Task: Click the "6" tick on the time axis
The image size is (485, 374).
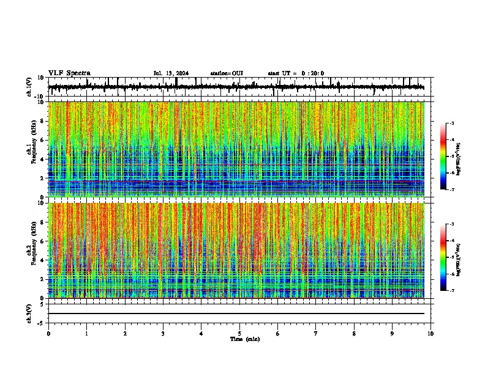Action: pyautogui.click(x=278, y=334)
